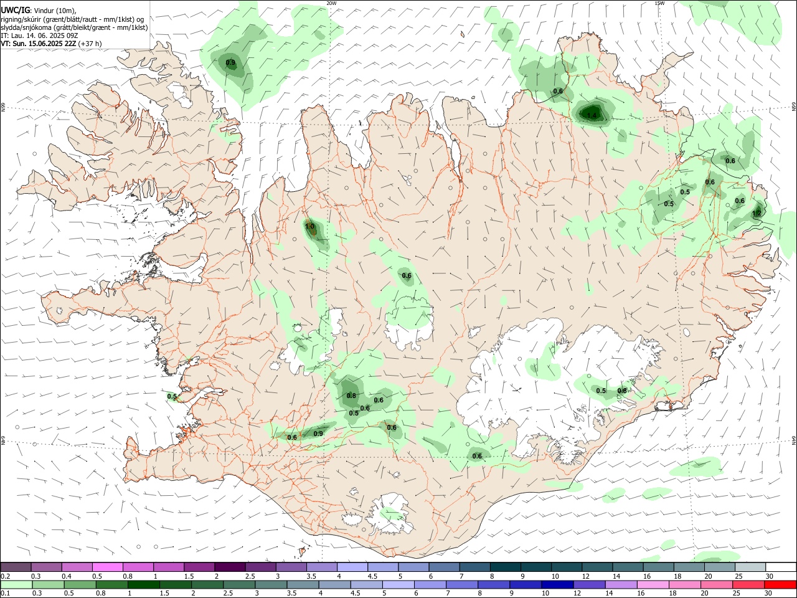The height and width of the screenshot is (598, 797).
Task: Click the 'slydda/snjókoma' legend description line
Action: pos(74,27)
